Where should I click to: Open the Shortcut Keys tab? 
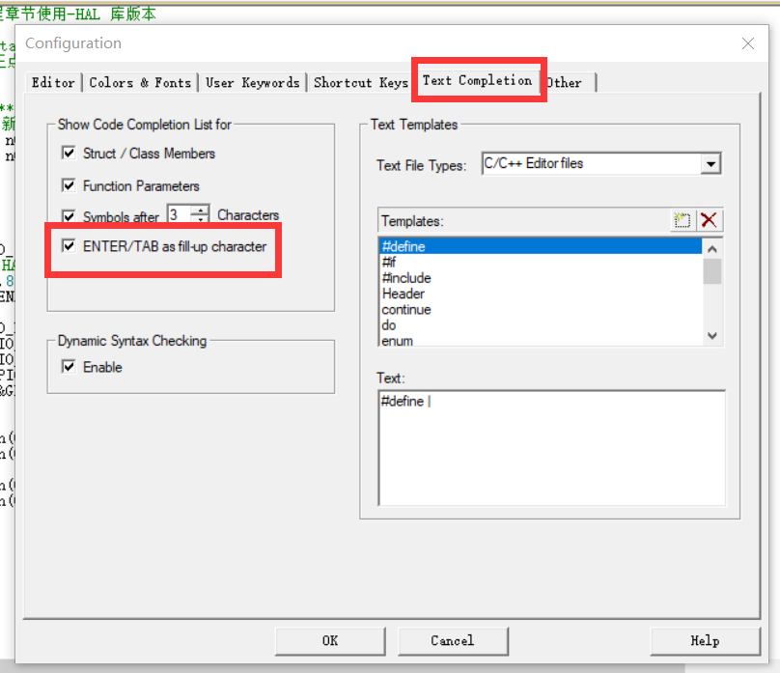click(x=361, y=83)
